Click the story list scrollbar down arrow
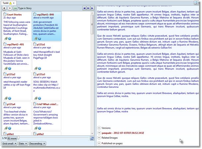 (92, 134)
